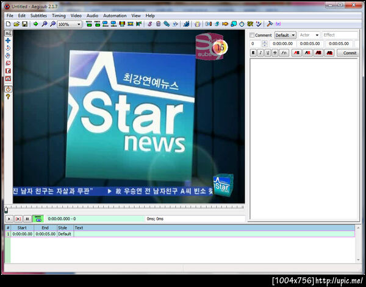The height and width of the screenshot is (287, 366).
Task: Launch ASSDraw3 from the toolbar
Action: [x=198, y=24]
